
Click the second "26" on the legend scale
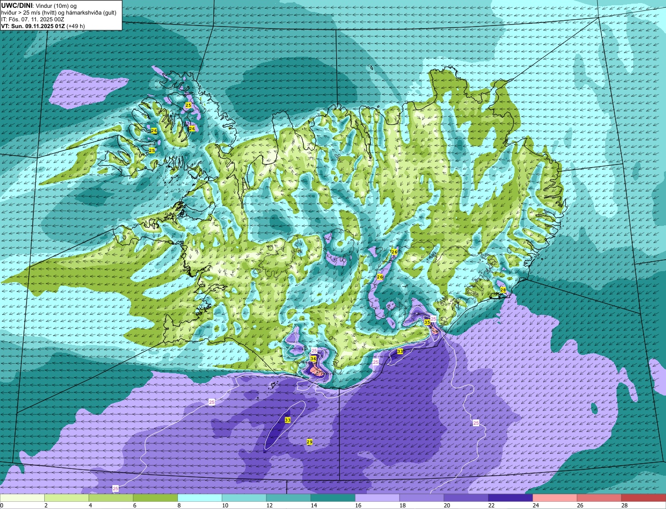pyautogui.click(x=581, y=505)
